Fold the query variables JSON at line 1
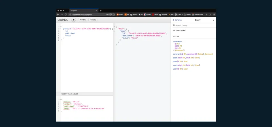 pos(60,99)
